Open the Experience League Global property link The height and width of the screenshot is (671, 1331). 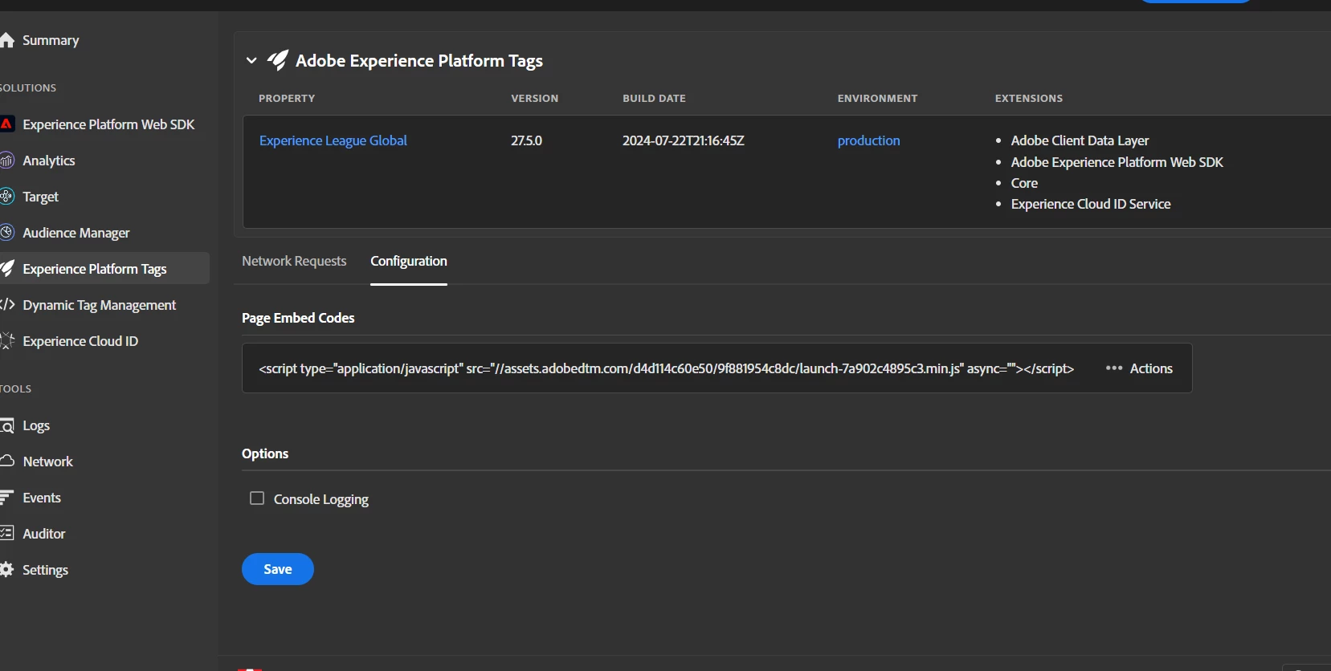(333, 140)
